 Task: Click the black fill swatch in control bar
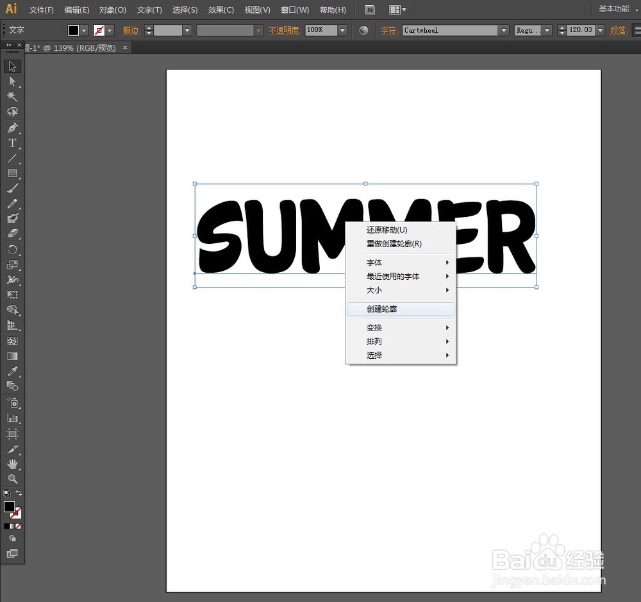[74, 30]
